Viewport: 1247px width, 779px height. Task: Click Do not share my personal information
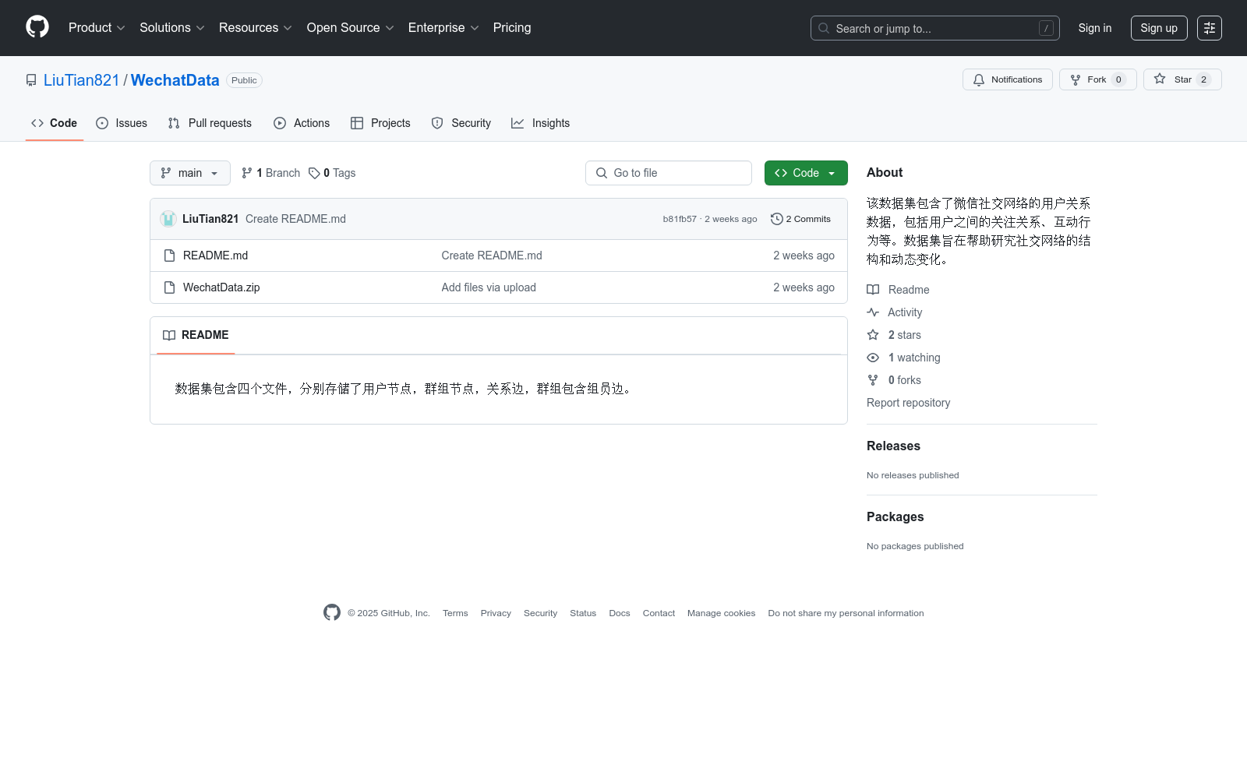point(846,613)
